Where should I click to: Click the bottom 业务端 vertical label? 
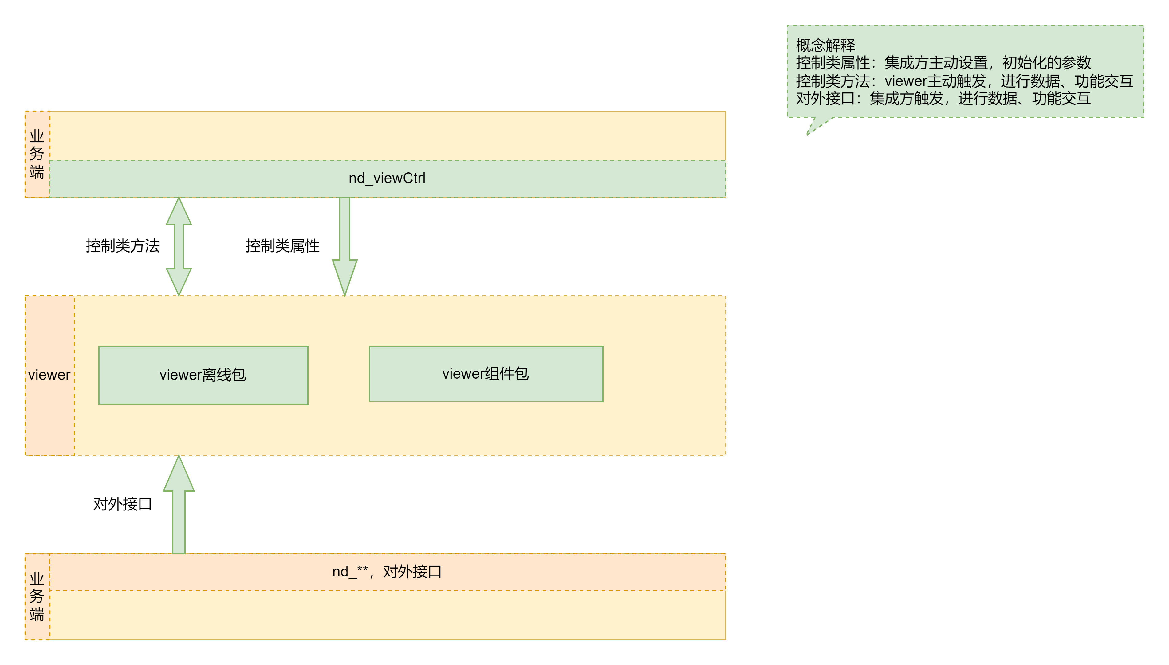tap(37, 596)
